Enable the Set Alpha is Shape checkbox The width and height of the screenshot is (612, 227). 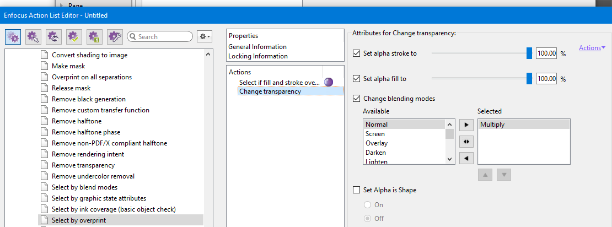[x=356, y=190]
